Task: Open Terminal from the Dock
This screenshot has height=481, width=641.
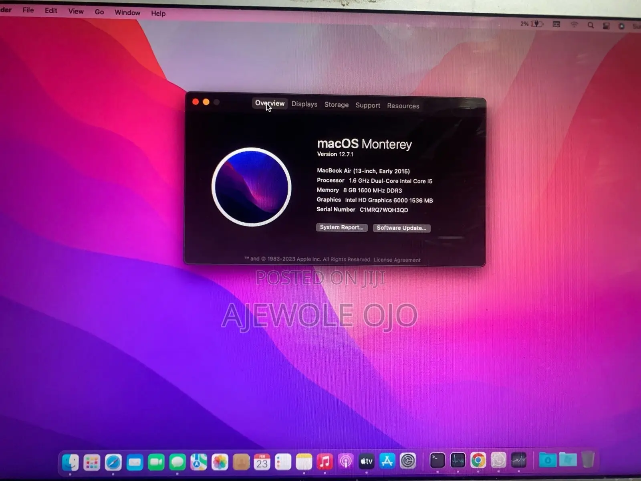Action: [437, 461]
